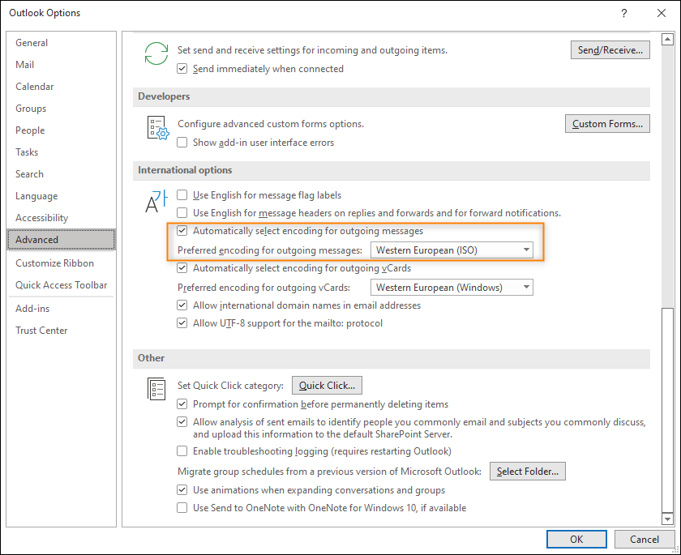Click the Help question mark icon
681x555 pixels.
623,13
